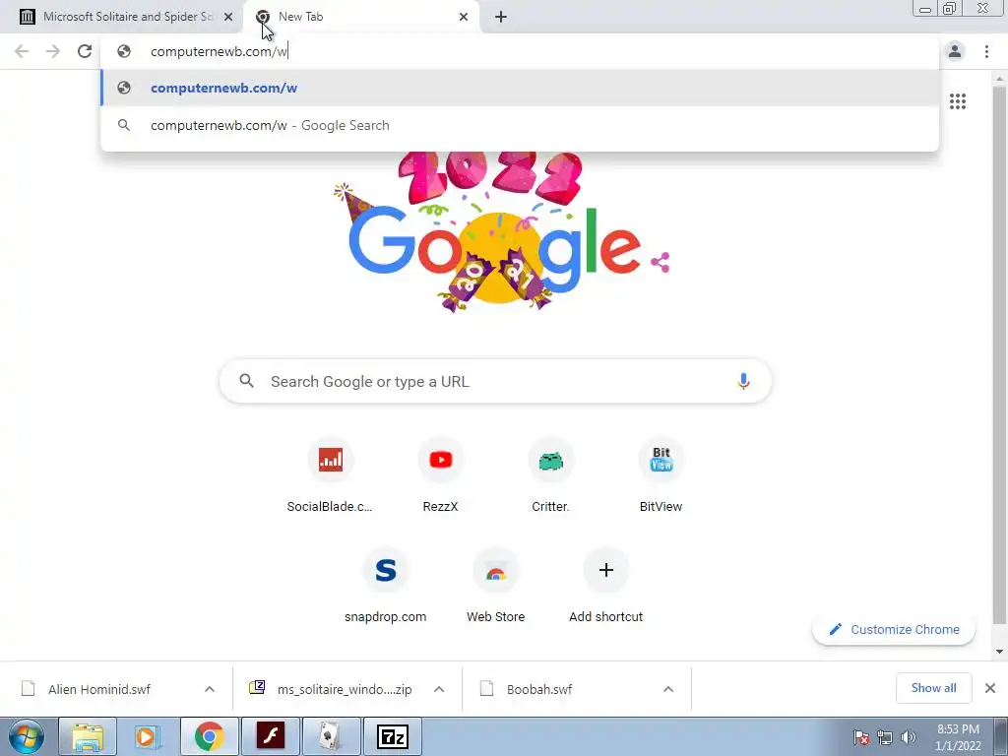Click the Action Center flag icon
This screenshot has width=1008, height=756.
pos(861,737)
